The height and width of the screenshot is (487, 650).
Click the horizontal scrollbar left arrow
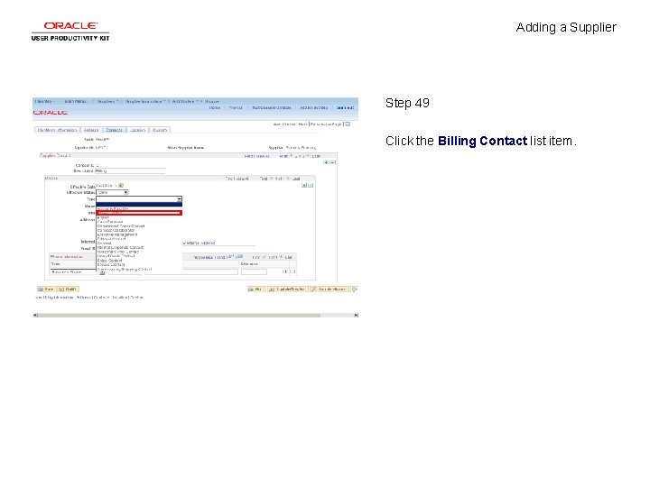(35, 315)
